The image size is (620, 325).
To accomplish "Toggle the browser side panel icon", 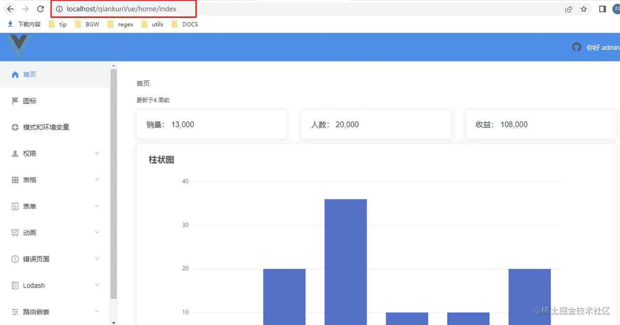I will point(602,9).
